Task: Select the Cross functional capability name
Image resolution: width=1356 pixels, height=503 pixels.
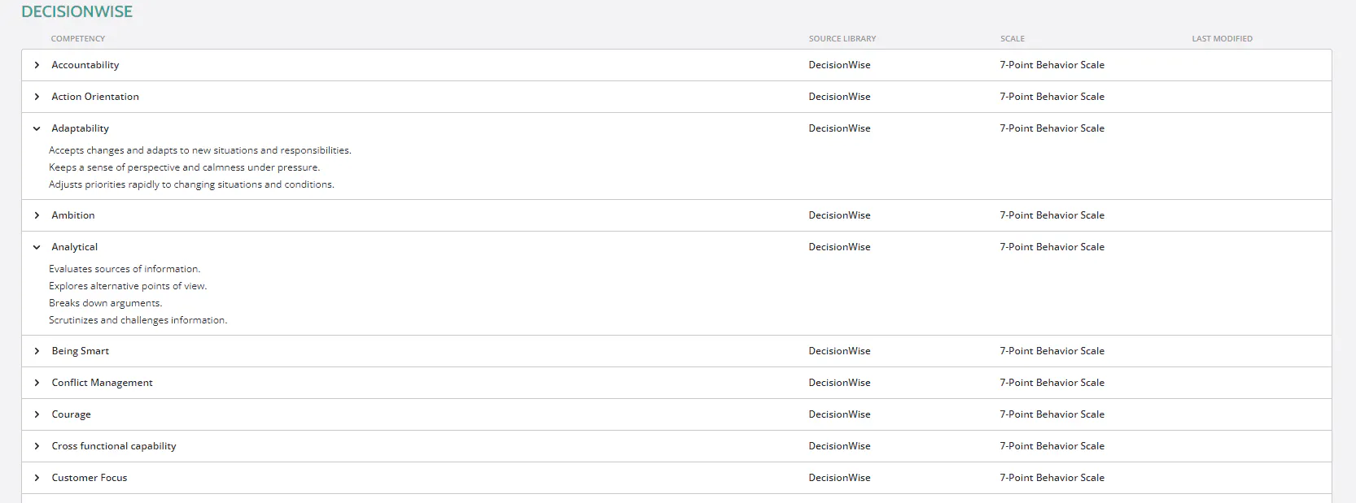Action: [114, 446]
